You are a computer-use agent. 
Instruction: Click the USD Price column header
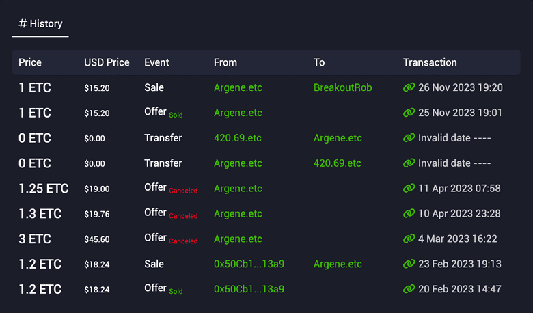107,62
